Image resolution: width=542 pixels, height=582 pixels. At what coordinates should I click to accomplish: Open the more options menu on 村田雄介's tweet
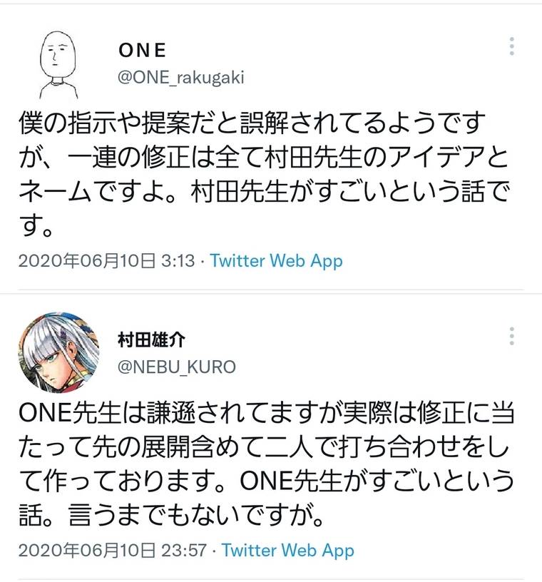(511, 335)
